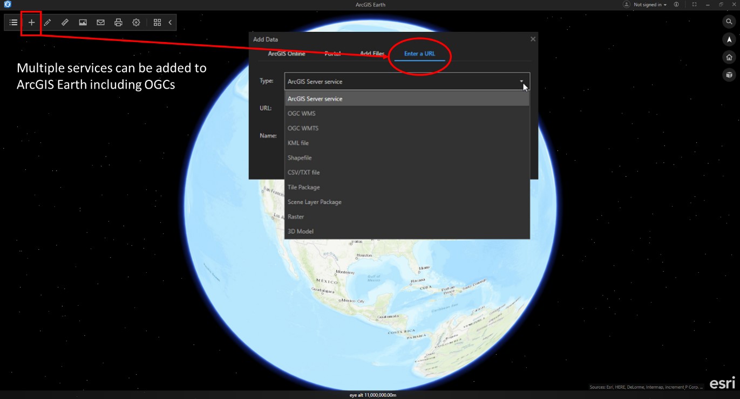Select Scene Layer Package type
This screenshot has height=399, width=740.
(x=407, y=202)
